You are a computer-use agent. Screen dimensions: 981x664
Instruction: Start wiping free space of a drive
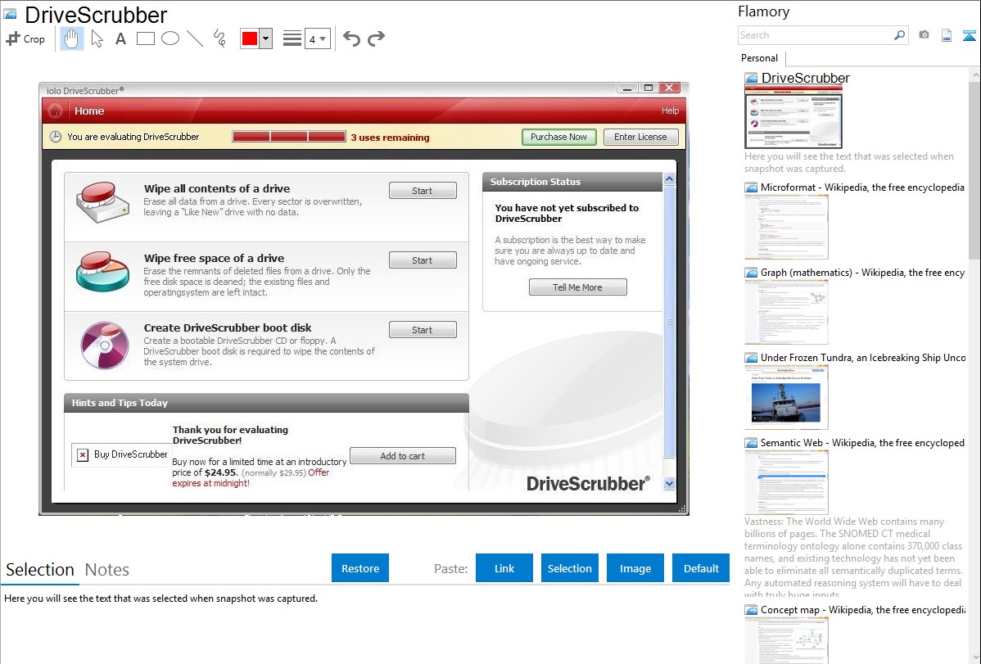(x=423, y=260)
